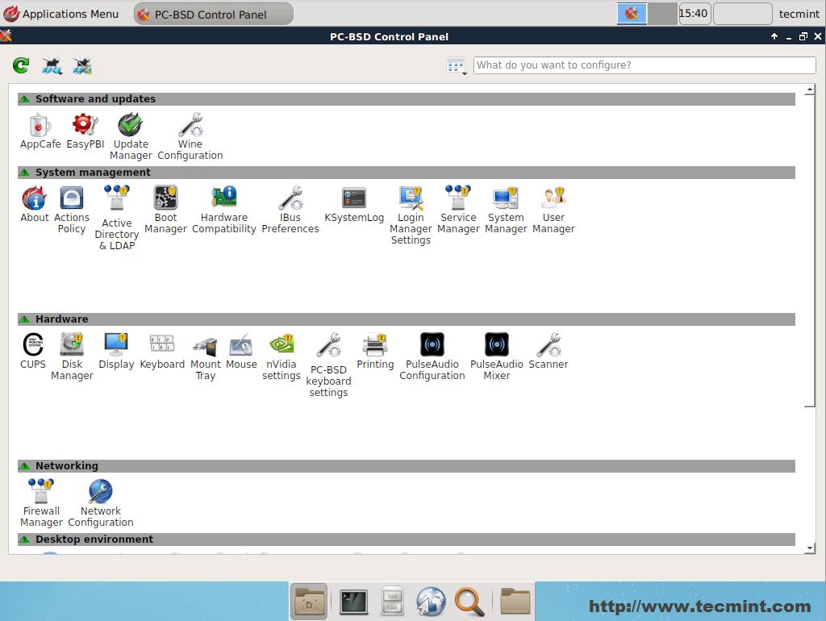Click the scrollbar down arrow
This screenshot has width=826, height=621.
pos(810,548)
